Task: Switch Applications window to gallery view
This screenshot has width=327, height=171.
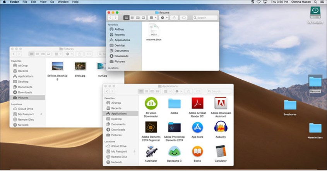Action: (158, 91)
